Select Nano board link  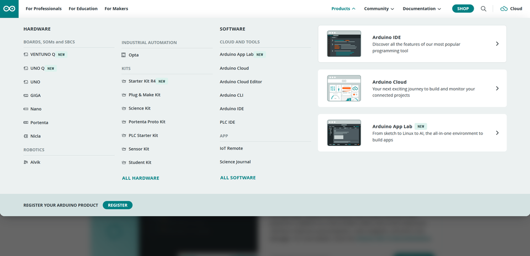click(36, 109)
